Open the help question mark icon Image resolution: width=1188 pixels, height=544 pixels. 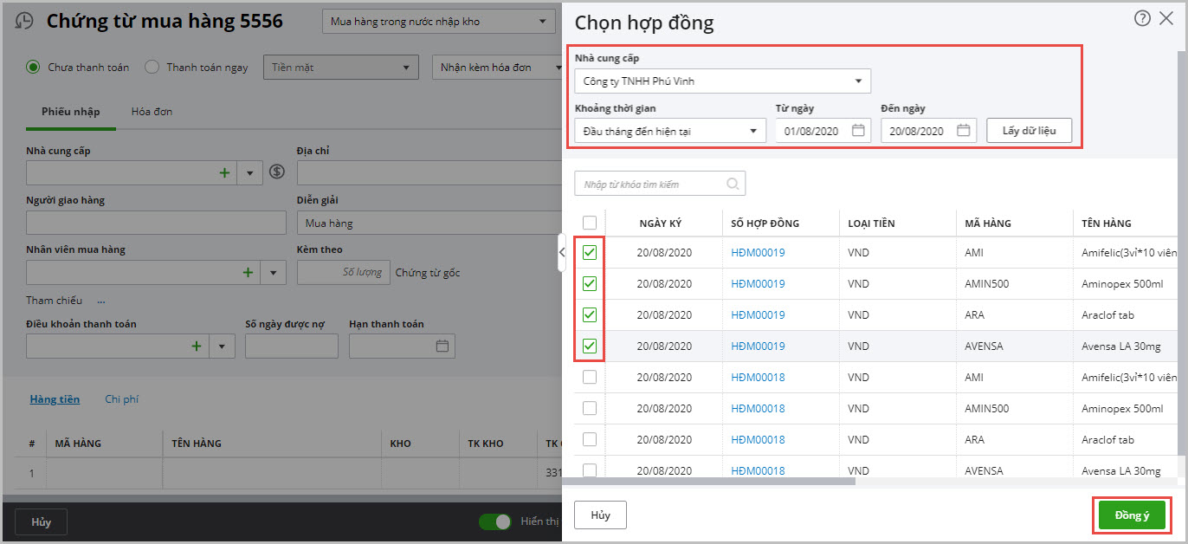1142,18
